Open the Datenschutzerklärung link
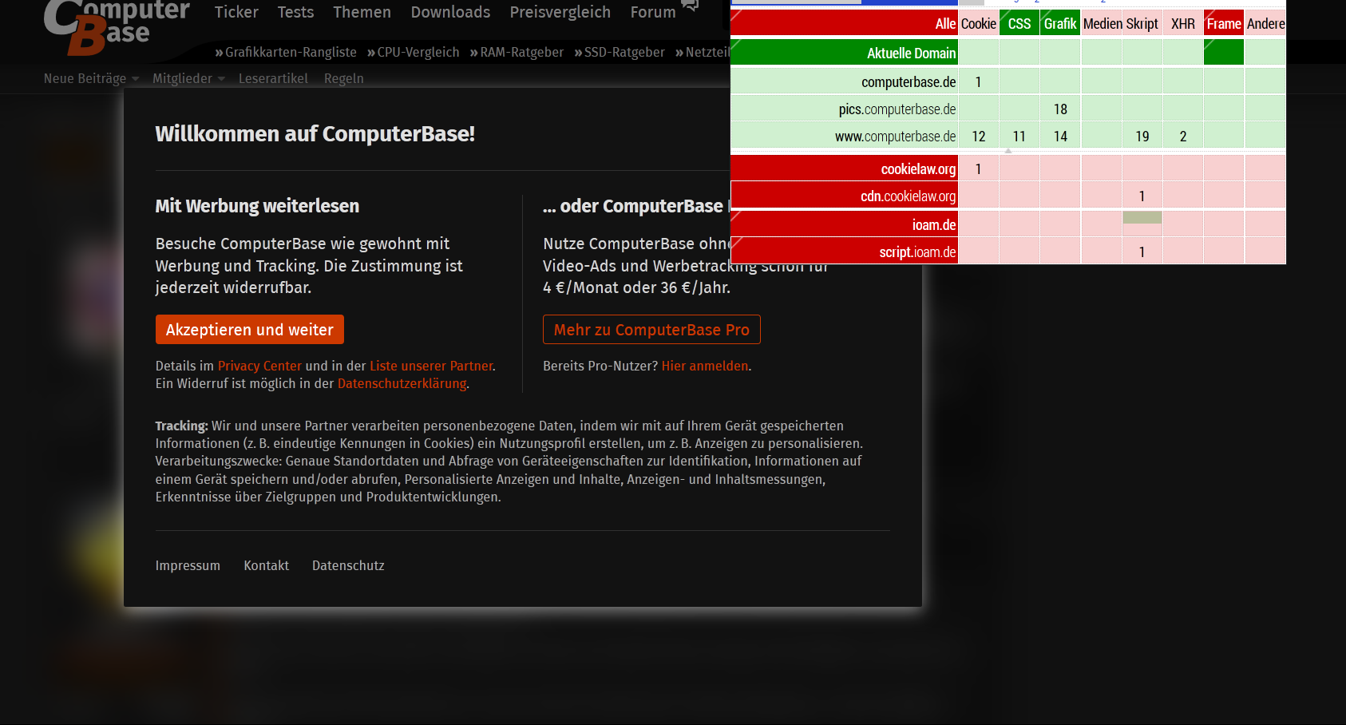This screenshot has height=725, width=1346. pyautogui.click(x=402, y=383)
